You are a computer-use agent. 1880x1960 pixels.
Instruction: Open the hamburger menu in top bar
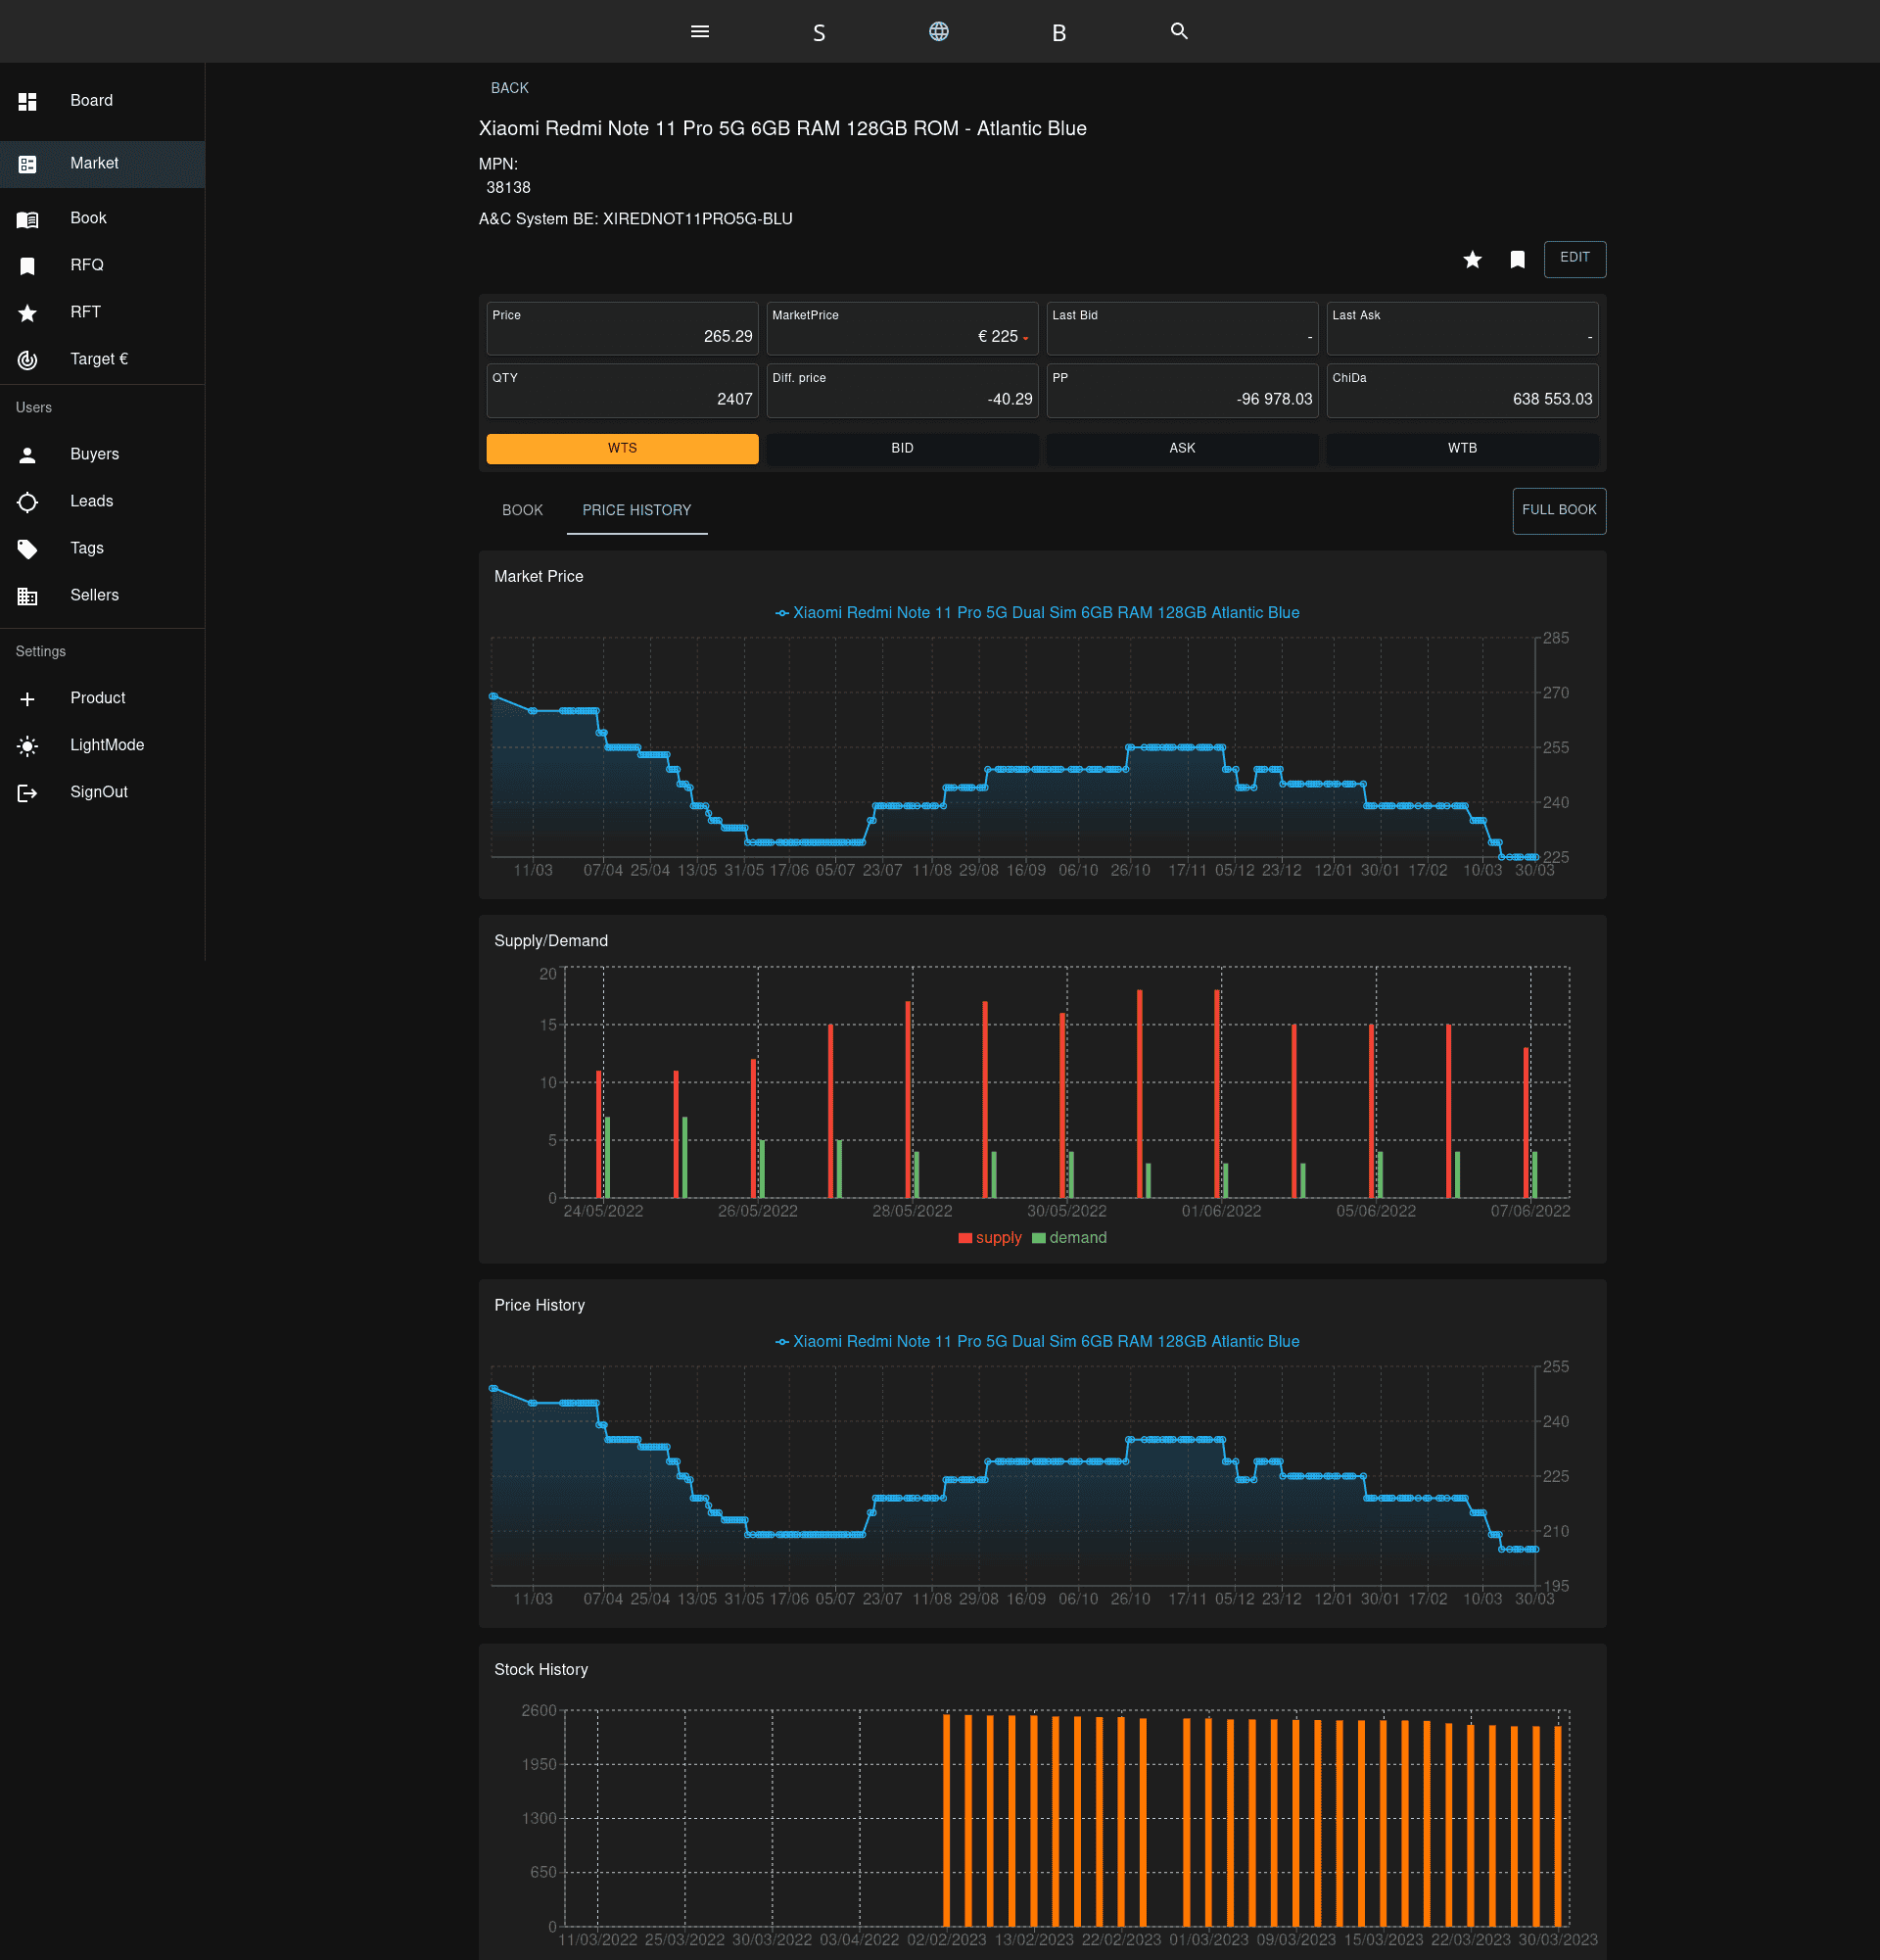point(700,31)
